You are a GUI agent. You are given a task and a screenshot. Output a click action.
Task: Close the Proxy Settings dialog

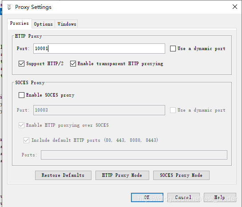point(235,7)
